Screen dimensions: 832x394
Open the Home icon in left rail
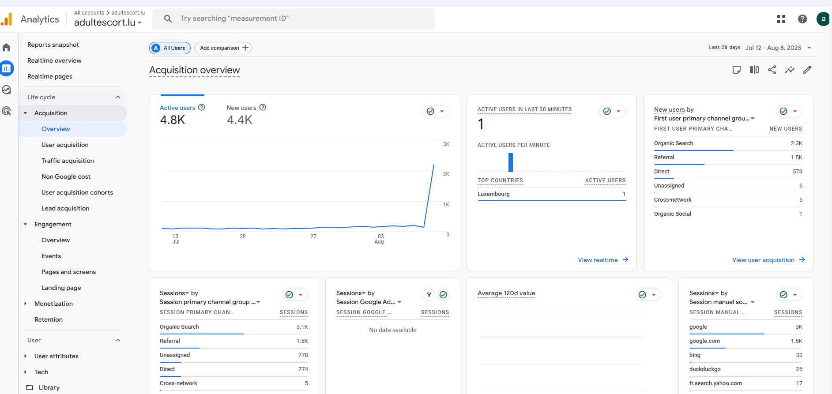(x=6, y=47)
